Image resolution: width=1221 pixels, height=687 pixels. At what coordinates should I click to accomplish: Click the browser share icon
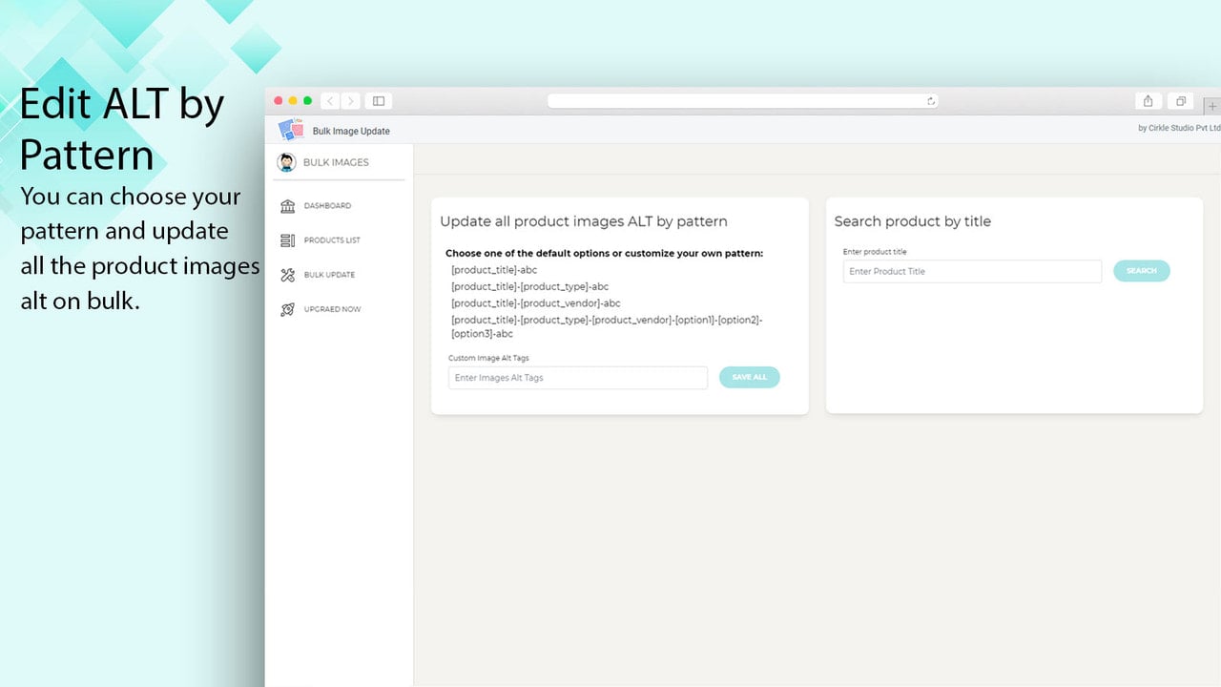pyautogui.click(x=1149, y=100)
